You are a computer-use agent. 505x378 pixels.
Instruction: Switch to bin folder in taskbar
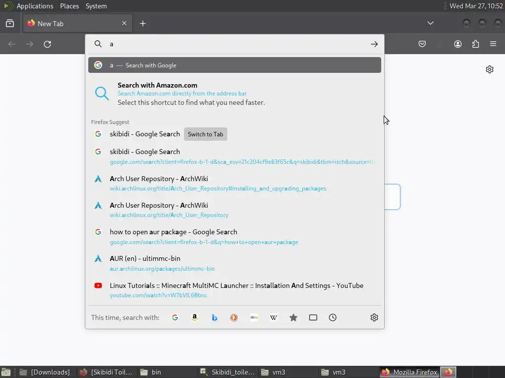pyautogui.click(x=167, y=372)
